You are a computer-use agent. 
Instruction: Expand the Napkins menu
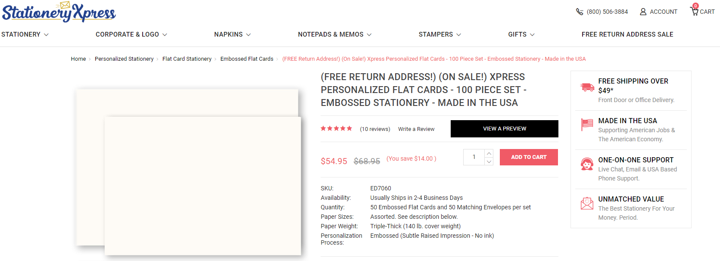(x=233, y=34)
